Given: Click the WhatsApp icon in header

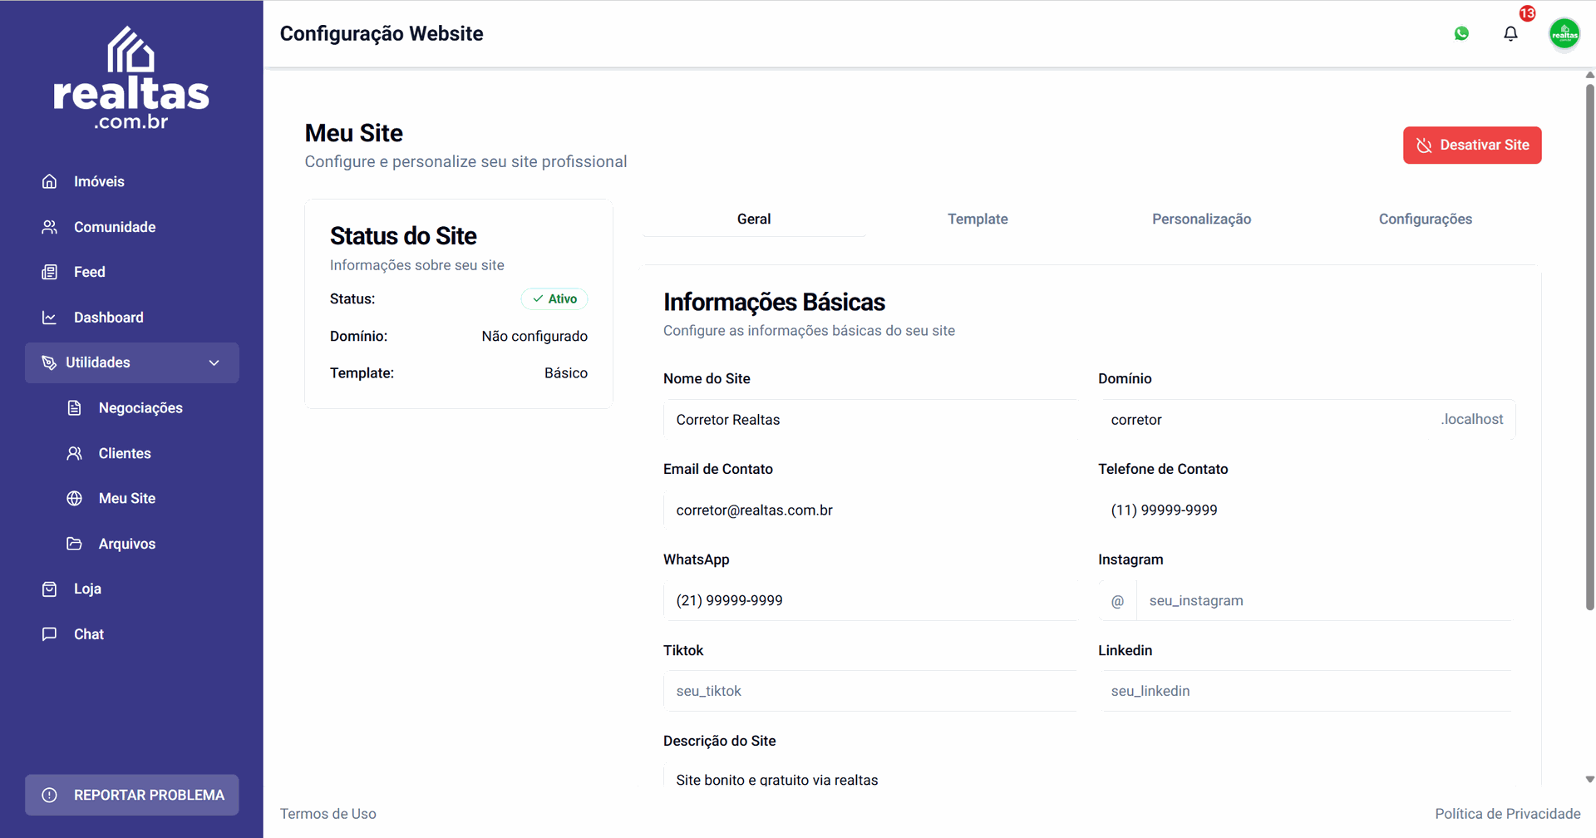Looking at the screenshot, I should click(x=1461, y=33).
